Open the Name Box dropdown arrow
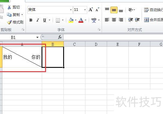Image resolution: width=163 pixels, height=114 pixels. pyautogui.click(x=37, y=37)
